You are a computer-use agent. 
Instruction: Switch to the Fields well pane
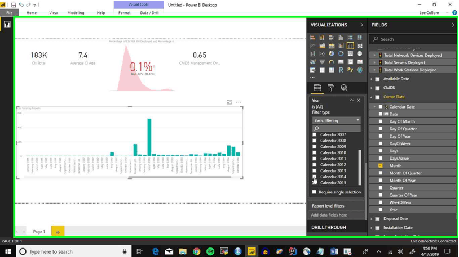click(x=317, y=88)
